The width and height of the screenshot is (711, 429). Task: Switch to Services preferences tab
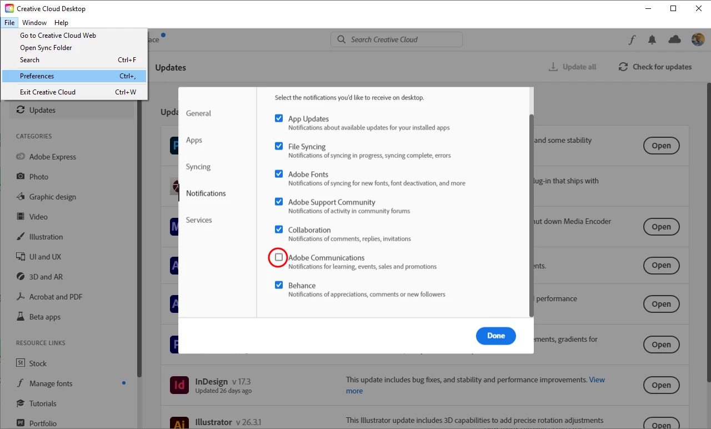(x=199, y=220)
